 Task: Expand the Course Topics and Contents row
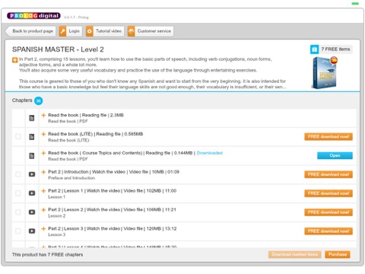[43, 153]
